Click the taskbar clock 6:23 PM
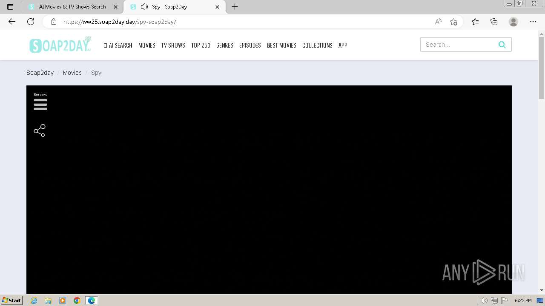Screen dimensions: 545x306 pos(523,300)
